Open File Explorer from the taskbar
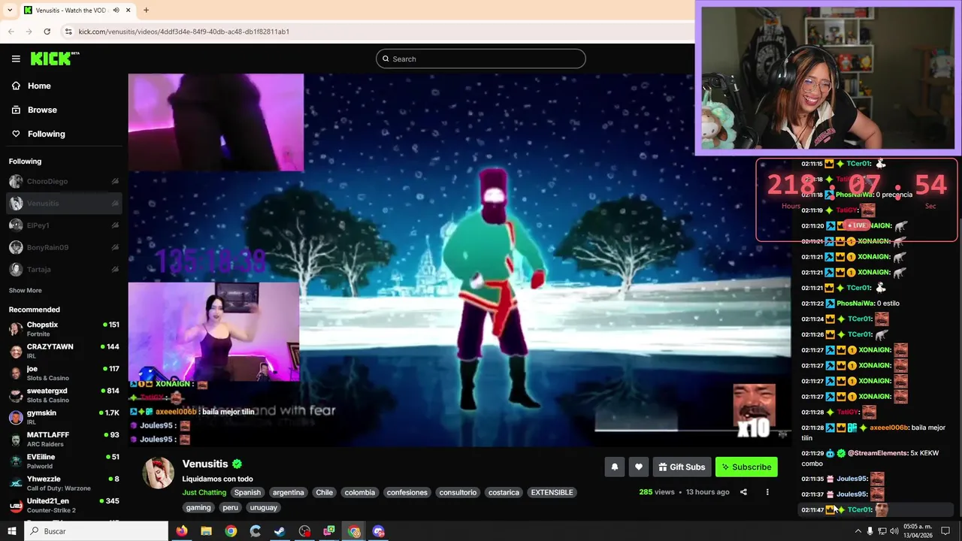Image resolution: width=962 pixels, height=541 pixels. [x=206, y=531]
